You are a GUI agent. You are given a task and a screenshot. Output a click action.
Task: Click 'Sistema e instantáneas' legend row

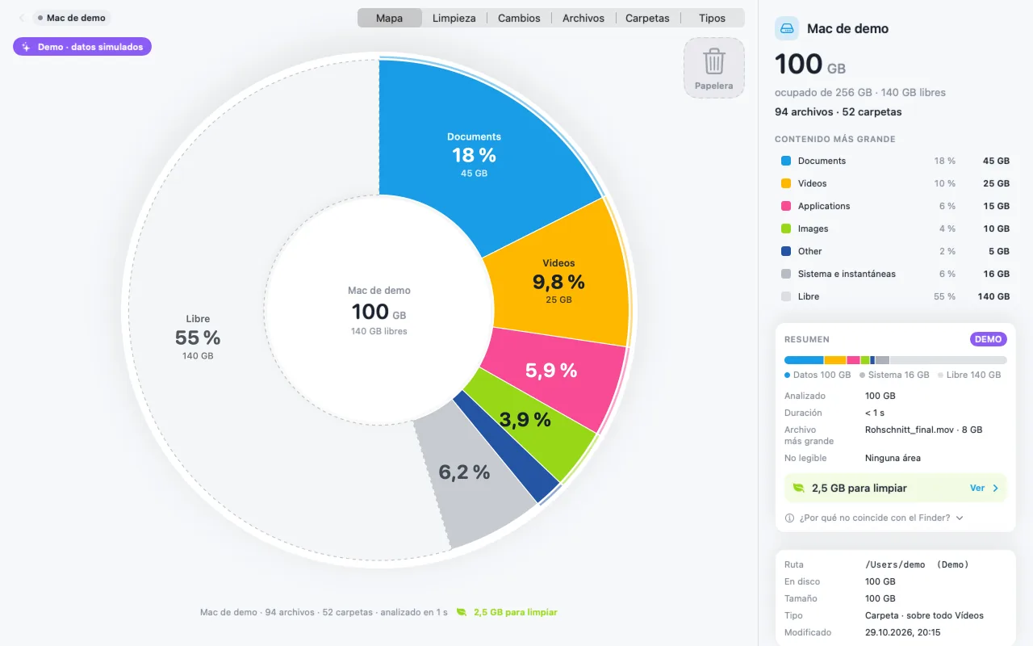click(895, 274)
